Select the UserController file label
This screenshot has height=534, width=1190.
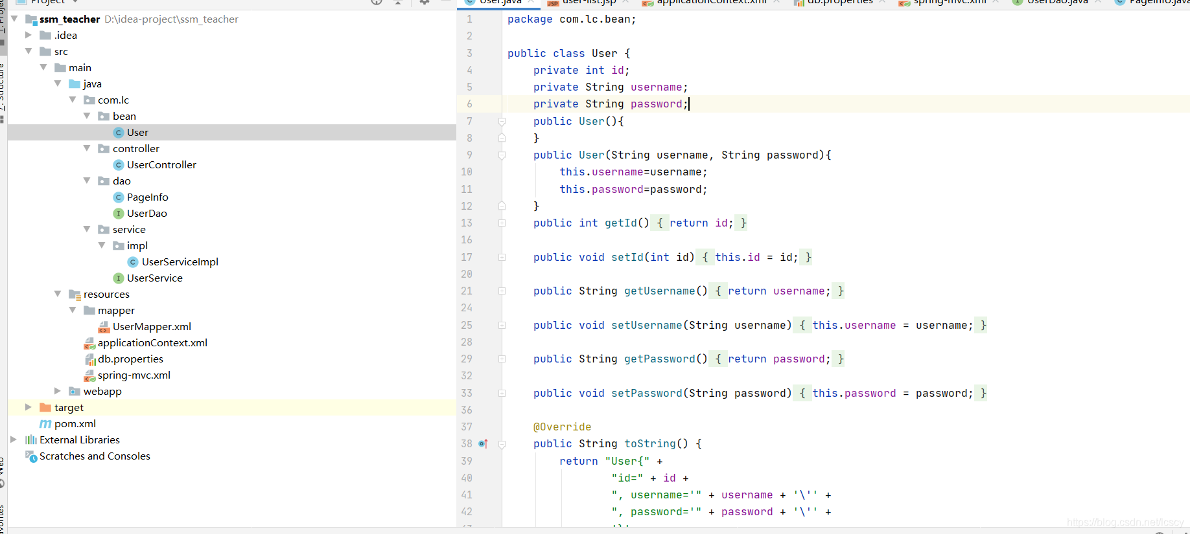161,165
